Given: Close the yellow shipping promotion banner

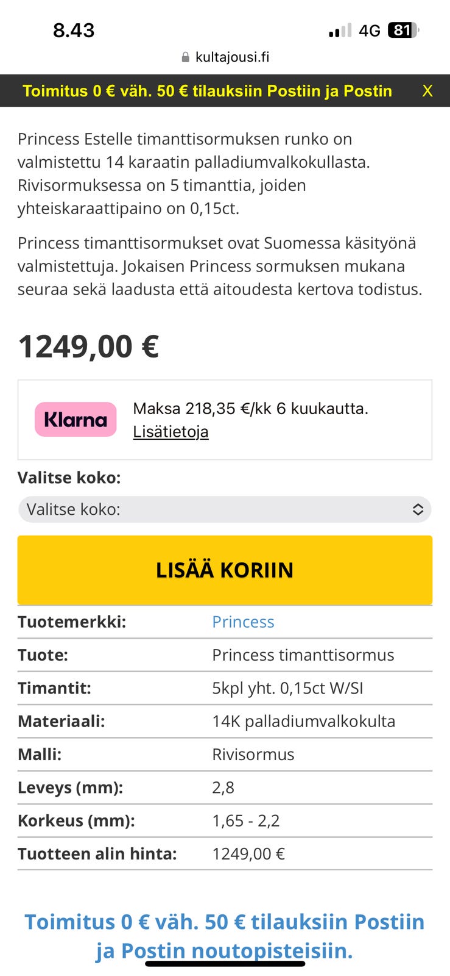Looking at the screenshot, I should pos(427,91).
